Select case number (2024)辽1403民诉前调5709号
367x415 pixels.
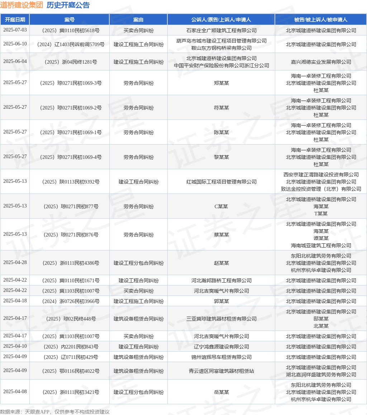tap(70, 44)
